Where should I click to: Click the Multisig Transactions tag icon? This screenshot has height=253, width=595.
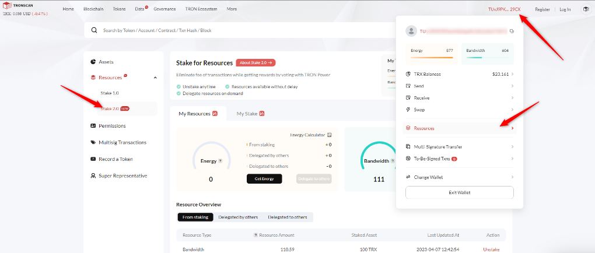93,142
